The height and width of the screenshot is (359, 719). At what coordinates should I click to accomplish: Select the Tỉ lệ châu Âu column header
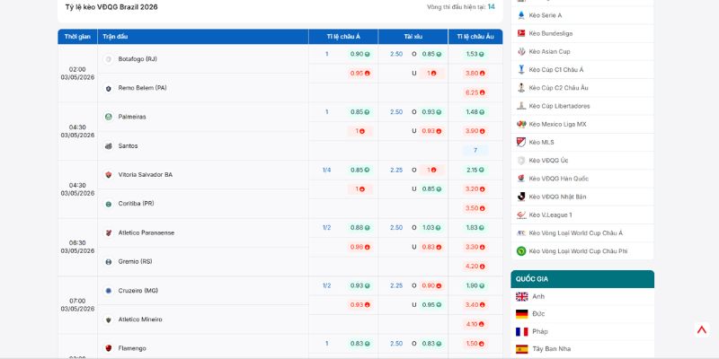pyautogui.click(x=475, y=37)
